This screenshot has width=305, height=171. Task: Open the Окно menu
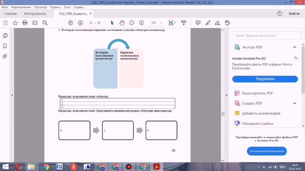[67, 7]
